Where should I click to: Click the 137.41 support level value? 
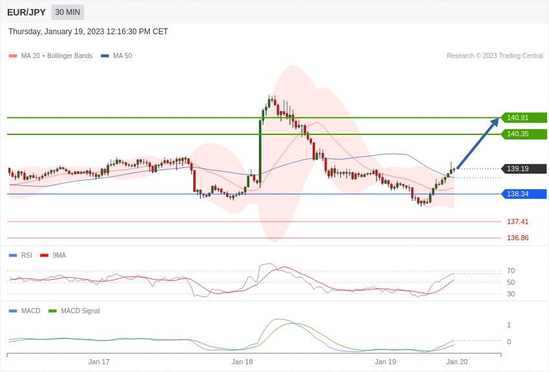(x=517, y=222)
